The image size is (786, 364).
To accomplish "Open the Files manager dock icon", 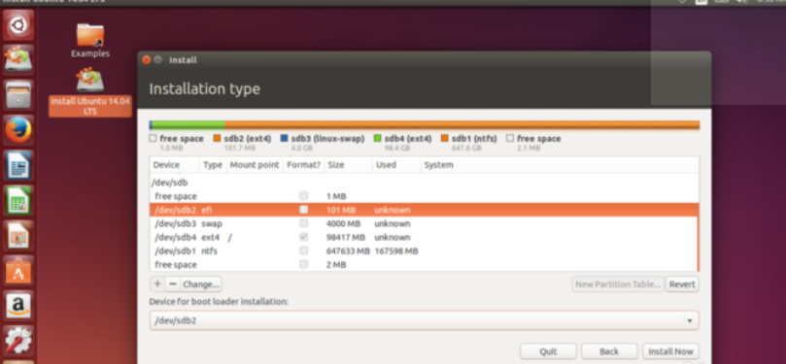I will click(18, 94).
